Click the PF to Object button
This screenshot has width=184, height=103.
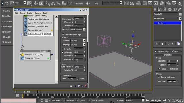tap(7, 21)
